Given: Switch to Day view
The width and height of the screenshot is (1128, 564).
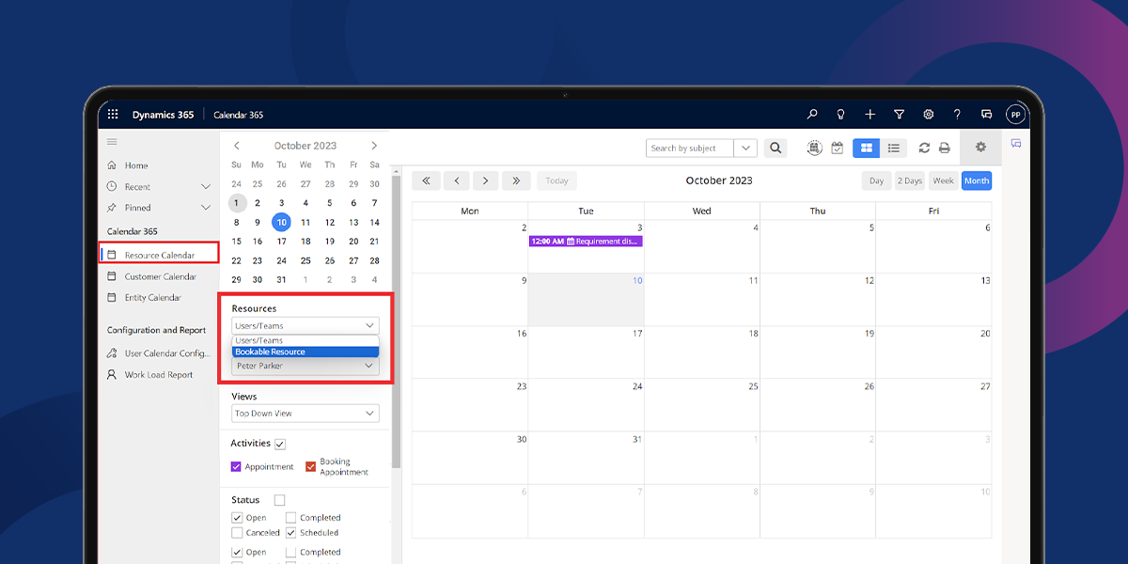Looking at the screenshot, I should 876,180.
